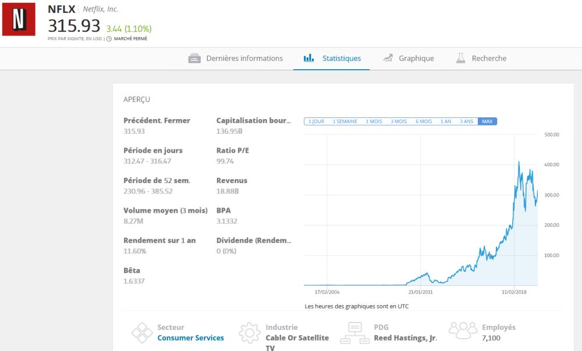Switch chart to 1 AN range
Viewport: 582px width, 351px height.
[x=446, y=121]
